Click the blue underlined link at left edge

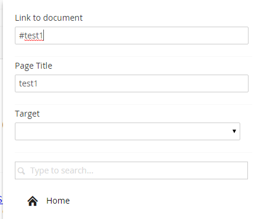coord(1,199)
